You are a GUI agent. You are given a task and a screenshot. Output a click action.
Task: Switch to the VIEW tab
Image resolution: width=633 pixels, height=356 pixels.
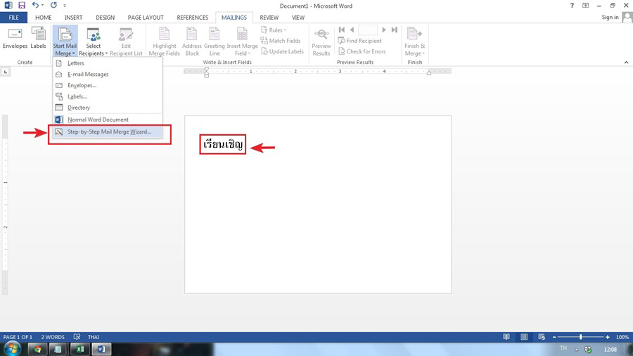(298, 18)
